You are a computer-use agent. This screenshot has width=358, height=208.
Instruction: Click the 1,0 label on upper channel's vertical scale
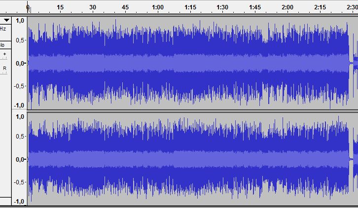20,21
